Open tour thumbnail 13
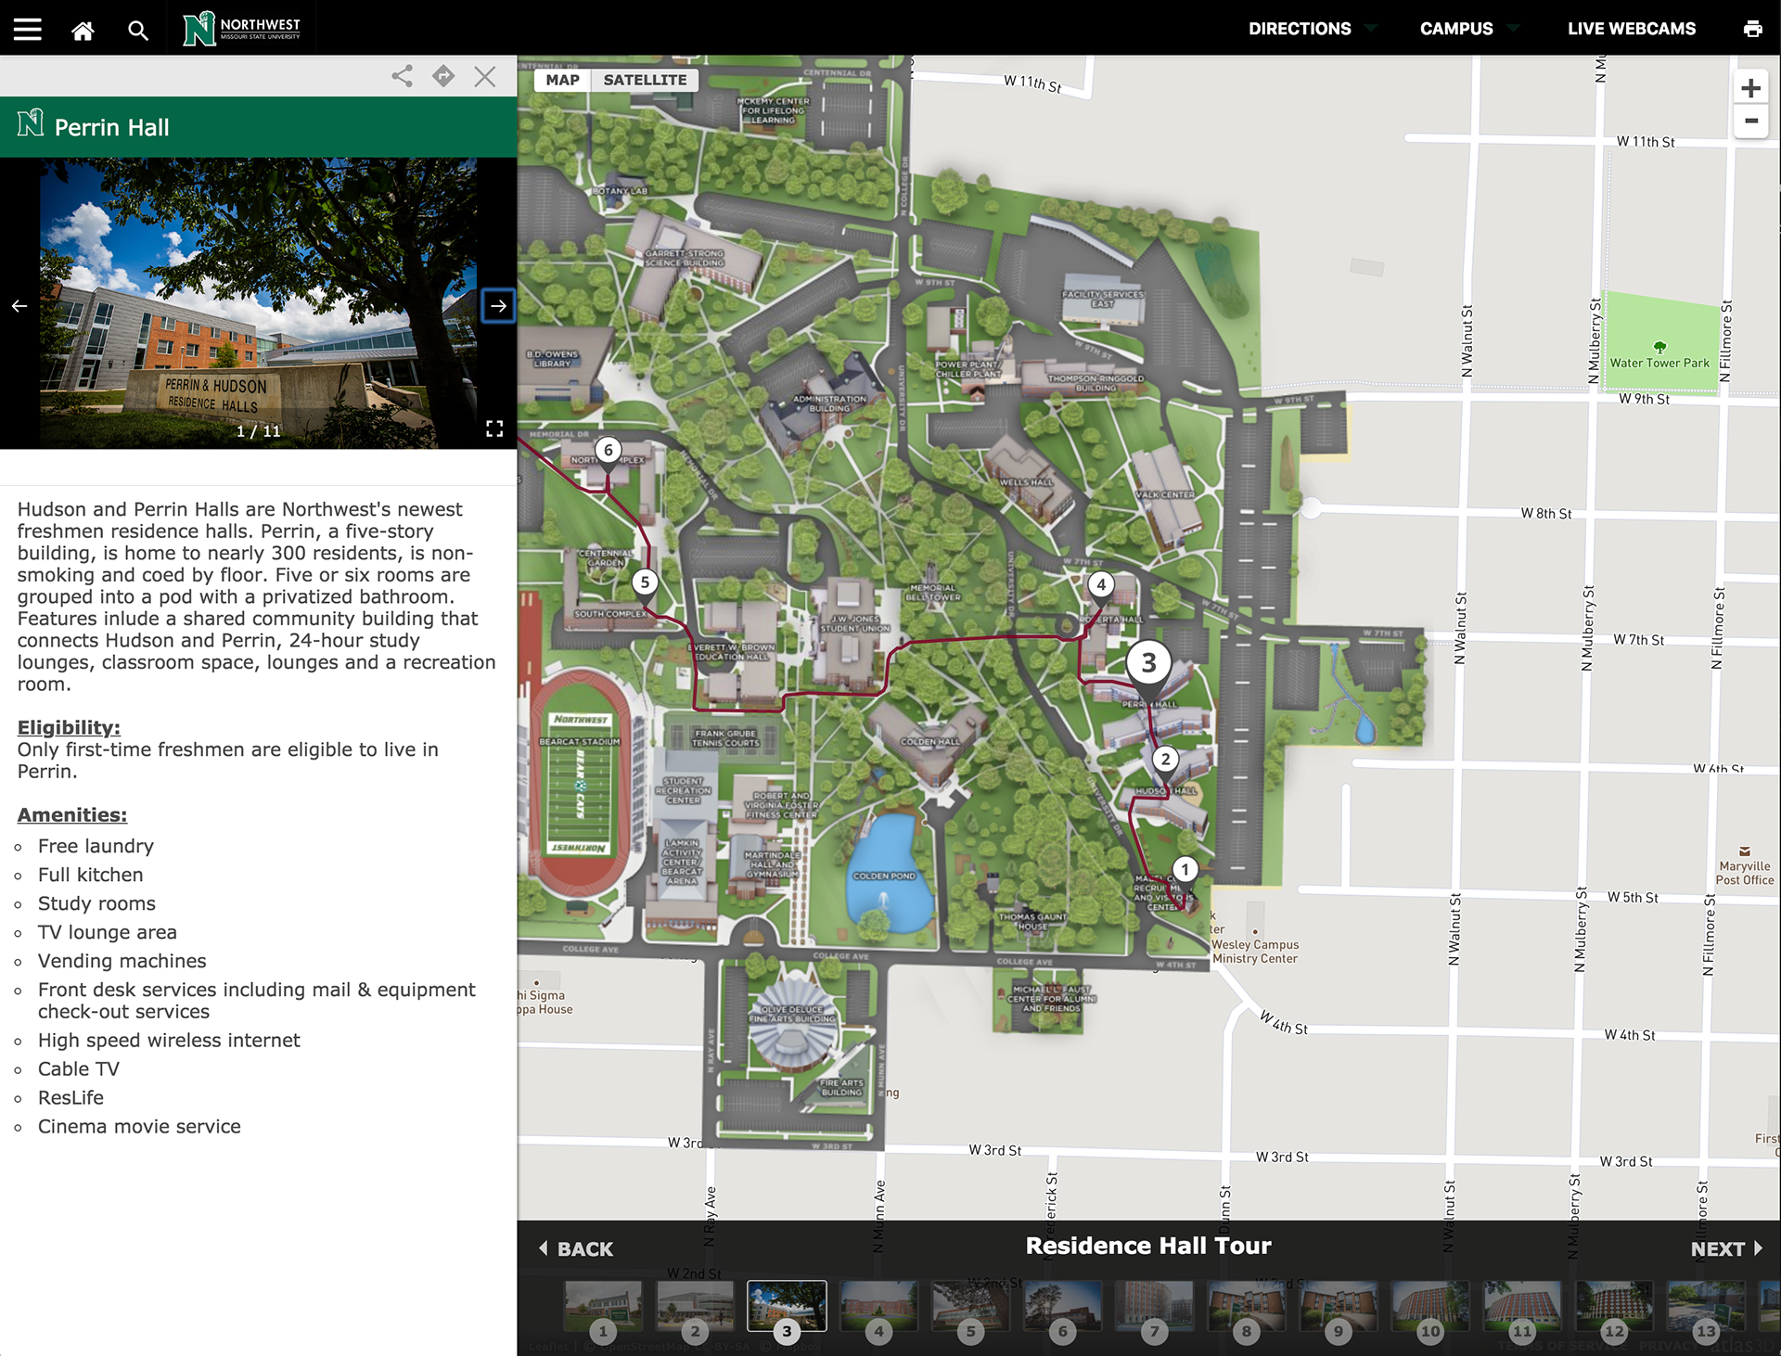This screenshot has height=1356, width=1781. click(1705, 1309)
